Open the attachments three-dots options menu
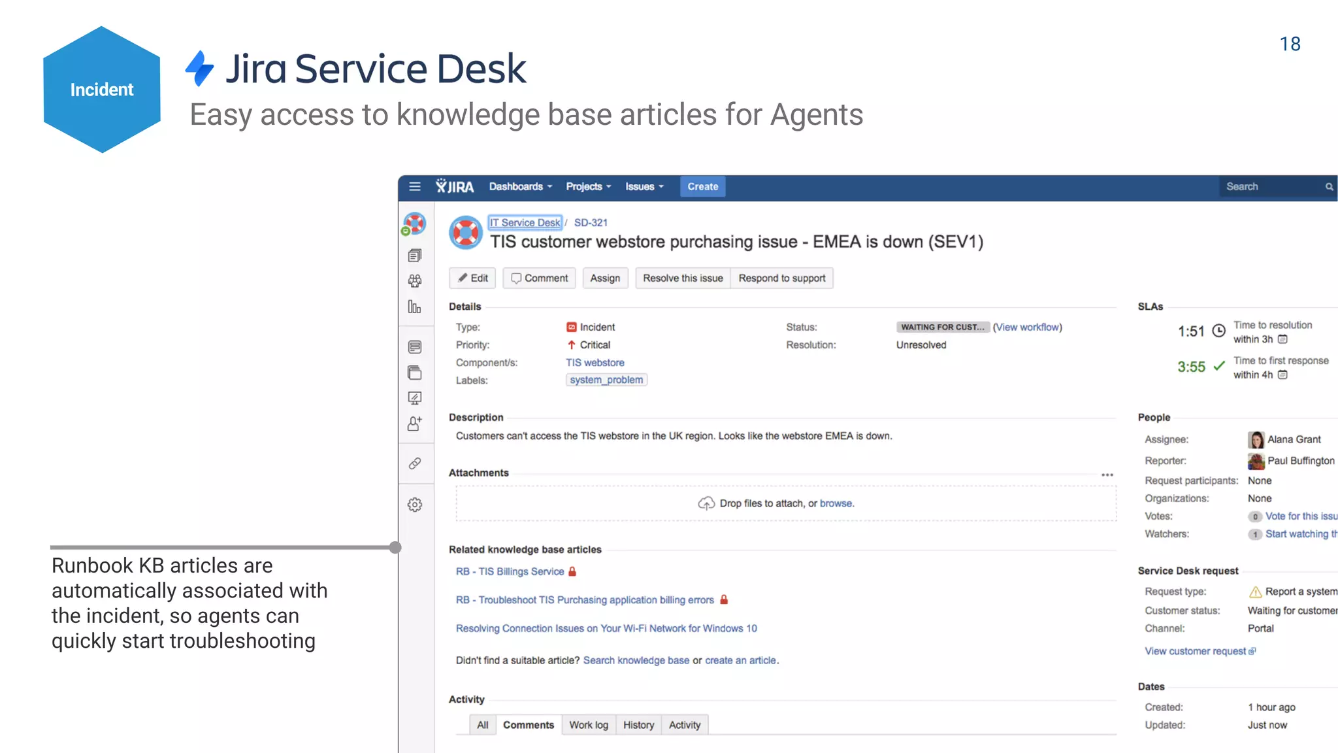 [1107, 475]
